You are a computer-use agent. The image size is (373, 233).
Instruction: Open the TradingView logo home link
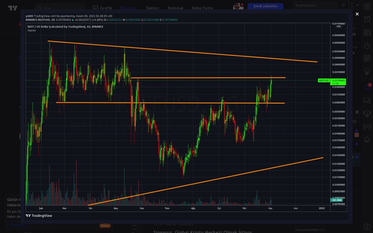13,8
